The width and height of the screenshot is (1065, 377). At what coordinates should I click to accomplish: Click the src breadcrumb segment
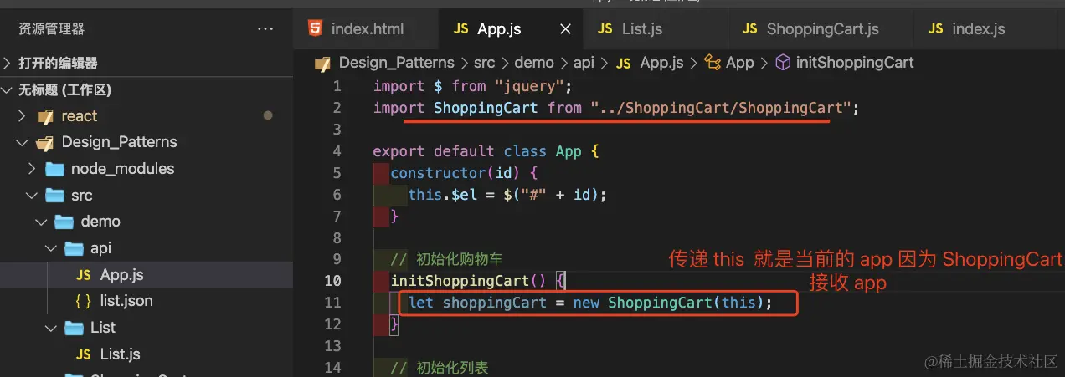click(x=484, y=63)
